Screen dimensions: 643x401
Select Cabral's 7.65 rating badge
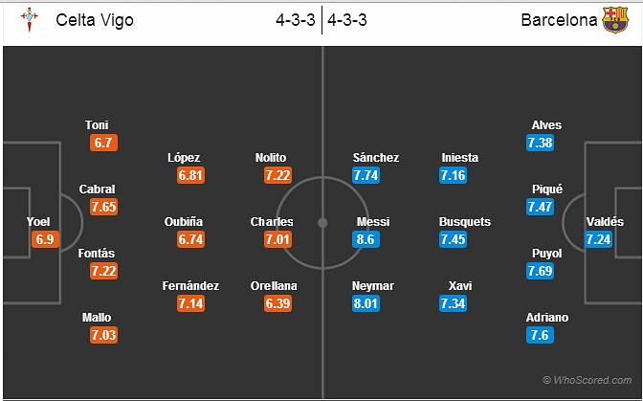(x=103, y=207)
